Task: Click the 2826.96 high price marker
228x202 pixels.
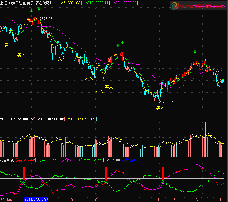Action: pyautogui.click(x=46, y=19)
